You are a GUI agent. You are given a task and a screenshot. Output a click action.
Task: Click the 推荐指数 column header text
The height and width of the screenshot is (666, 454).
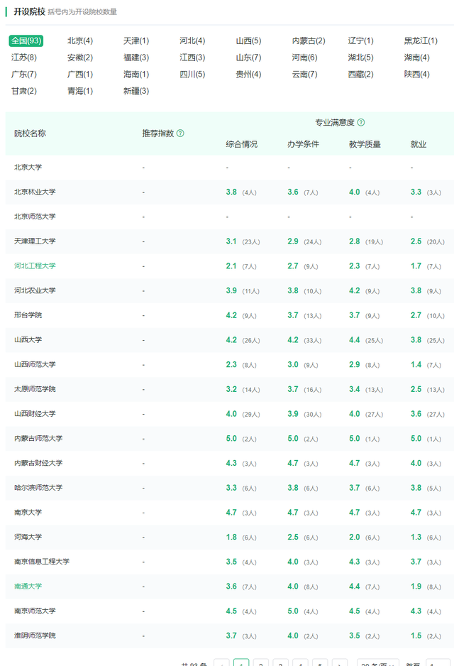click(x=158, y=133)
